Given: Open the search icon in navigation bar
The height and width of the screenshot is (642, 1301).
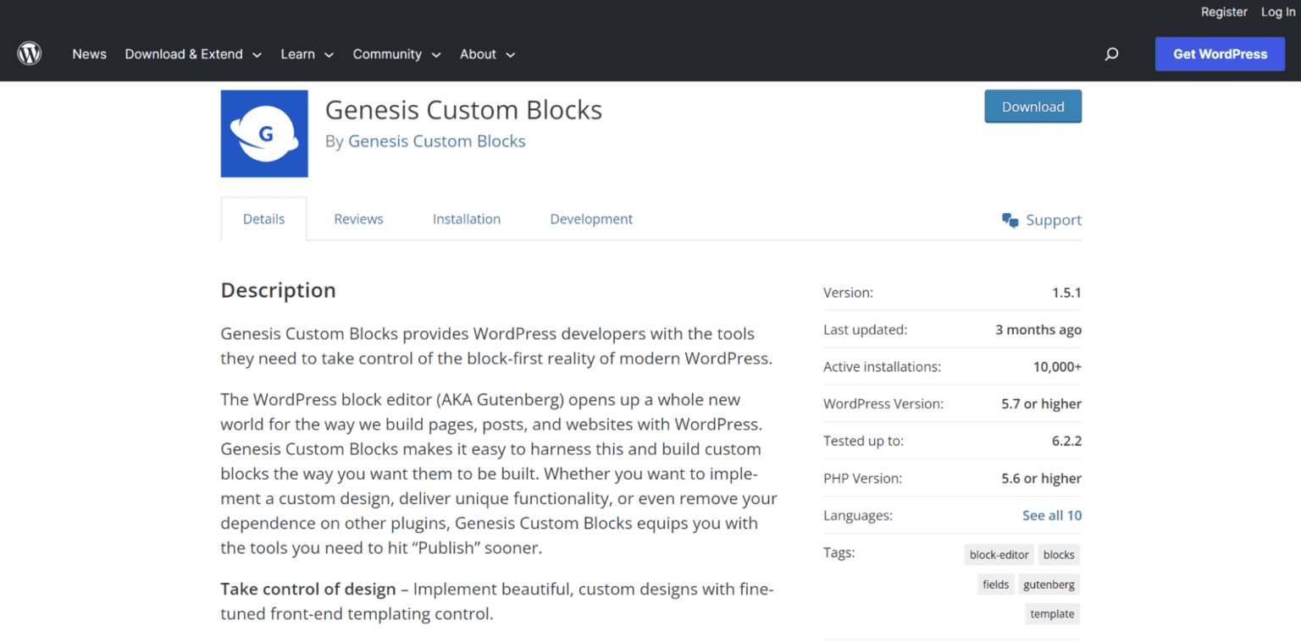Looking at the screenshot, I should coord(1110,53).
